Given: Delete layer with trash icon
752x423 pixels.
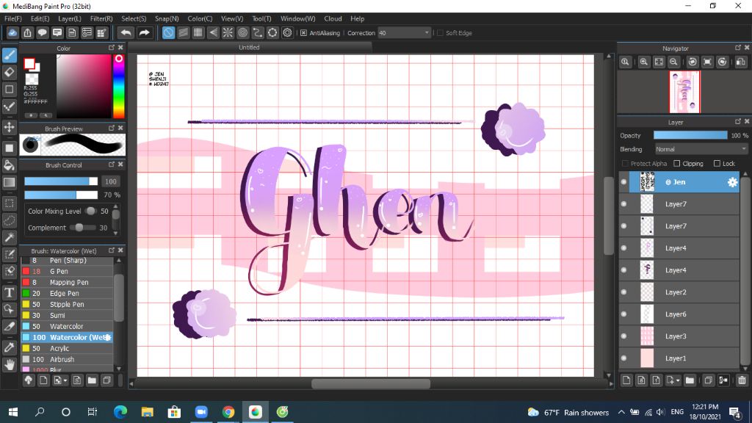Looking at the screenshot, I should tap(742, 380).
